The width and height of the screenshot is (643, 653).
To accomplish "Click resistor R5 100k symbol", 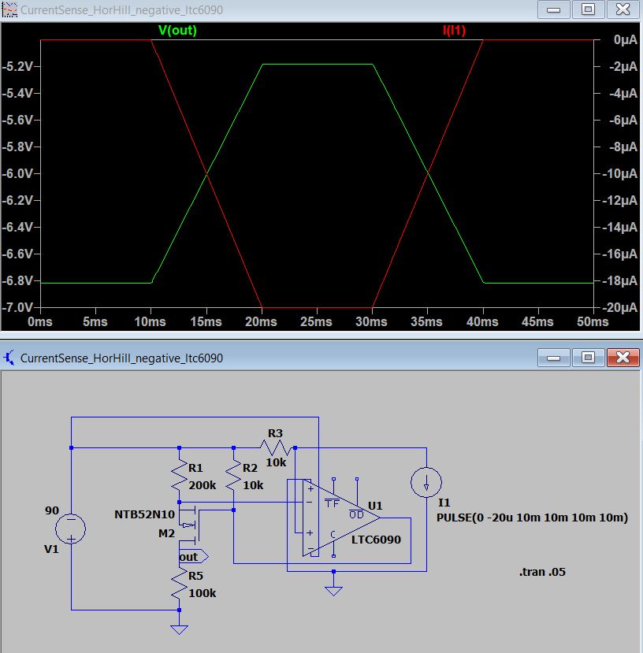I will [x=179, y=584].
